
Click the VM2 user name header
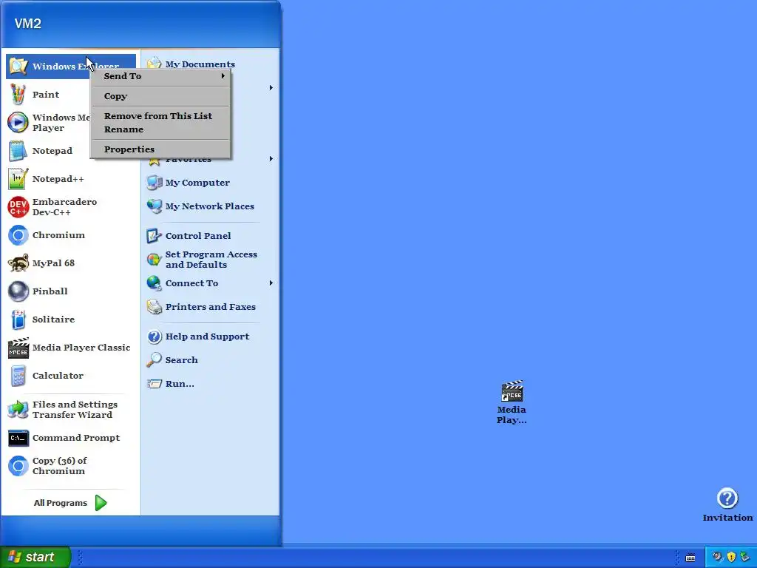[x=28, y=24]
